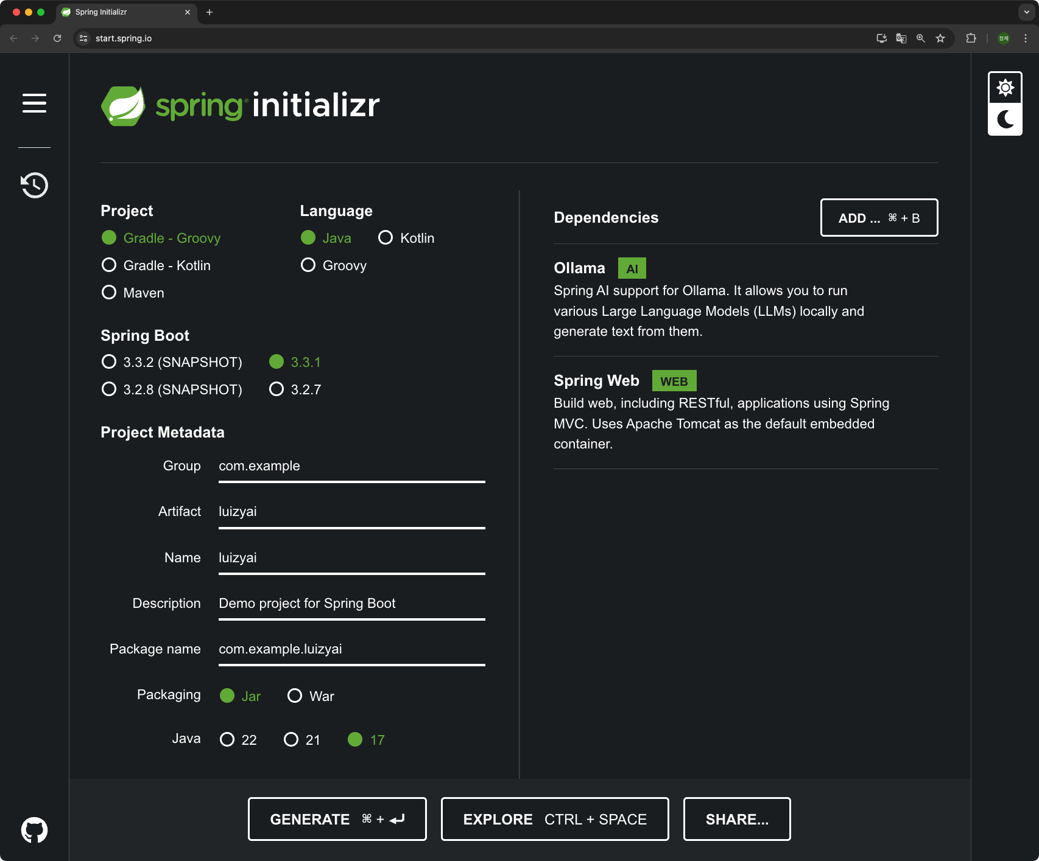Click the Spring Initializr logo

point(240,105)
